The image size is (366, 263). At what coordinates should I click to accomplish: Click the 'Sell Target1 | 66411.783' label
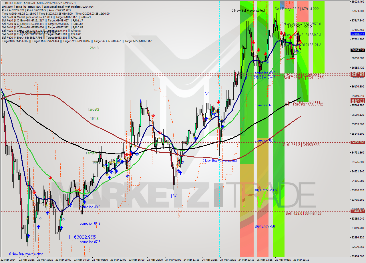click(304, 78)
